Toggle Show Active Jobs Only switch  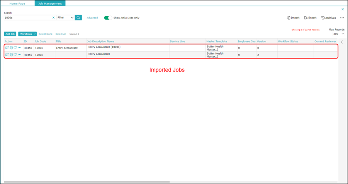108,18
